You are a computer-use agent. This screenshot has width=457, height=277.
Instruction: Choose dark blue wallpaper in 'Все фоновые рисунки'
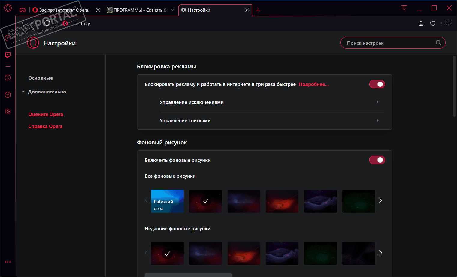click(x=244, y=201)
